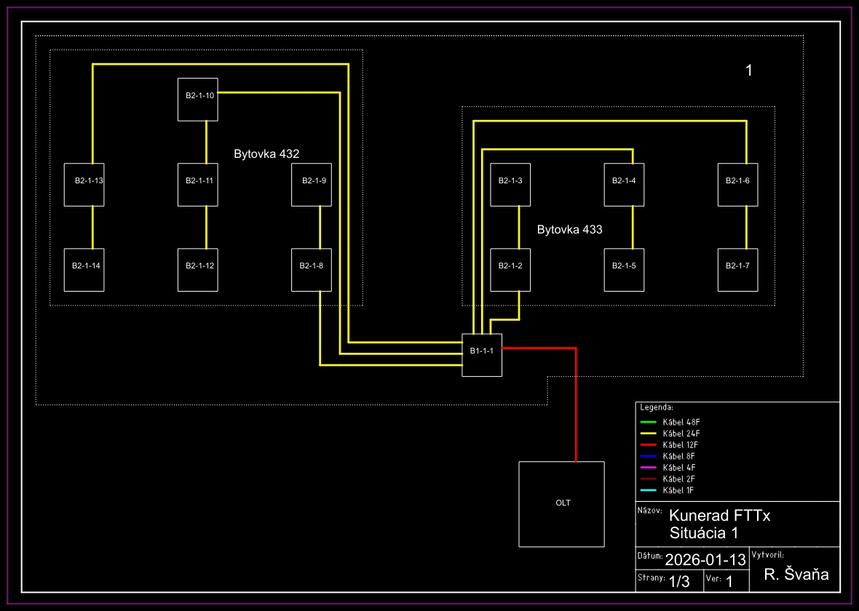Select the OLT node box
This screenshot has width=859, height=611.
coord(561,503)
